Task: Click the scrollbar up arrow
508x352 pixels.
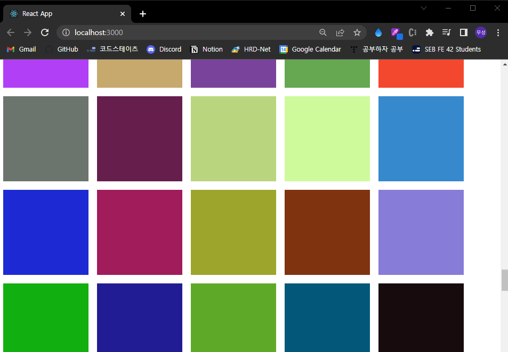Action: tap(504, 64)
